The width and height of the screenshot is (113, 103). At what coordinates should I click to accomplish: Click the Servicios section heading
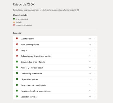[x=17, y=33]
